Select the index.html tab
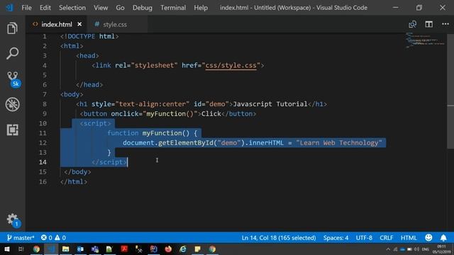This screenshot has height=255, width=454. pyautogui.click(x=57, y=25)
